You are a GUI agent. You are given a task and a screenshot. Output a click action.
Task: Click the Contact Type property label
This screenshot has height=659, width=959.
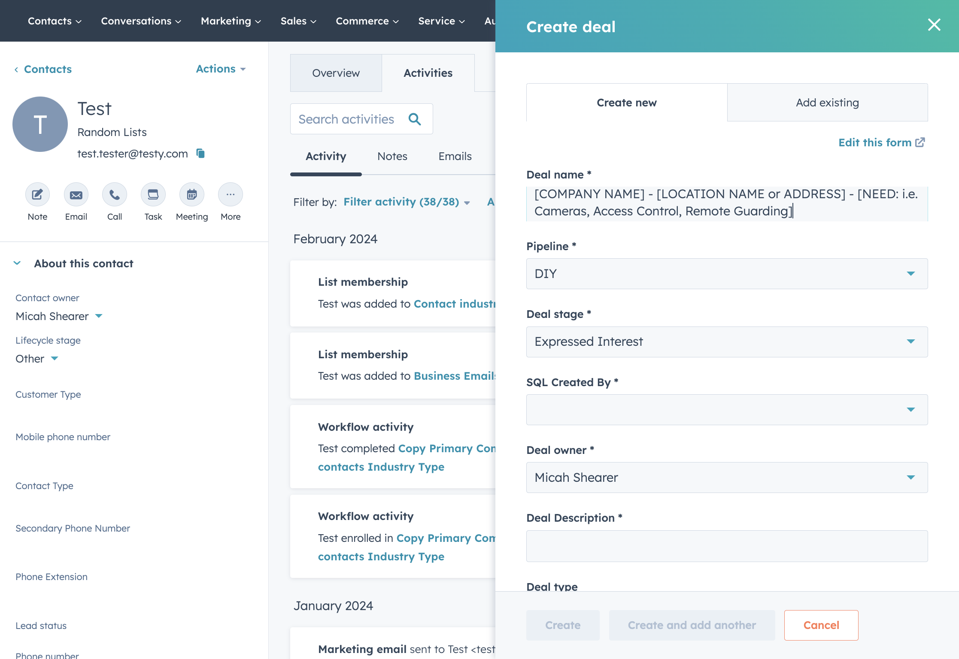click(x=44, y=486)
